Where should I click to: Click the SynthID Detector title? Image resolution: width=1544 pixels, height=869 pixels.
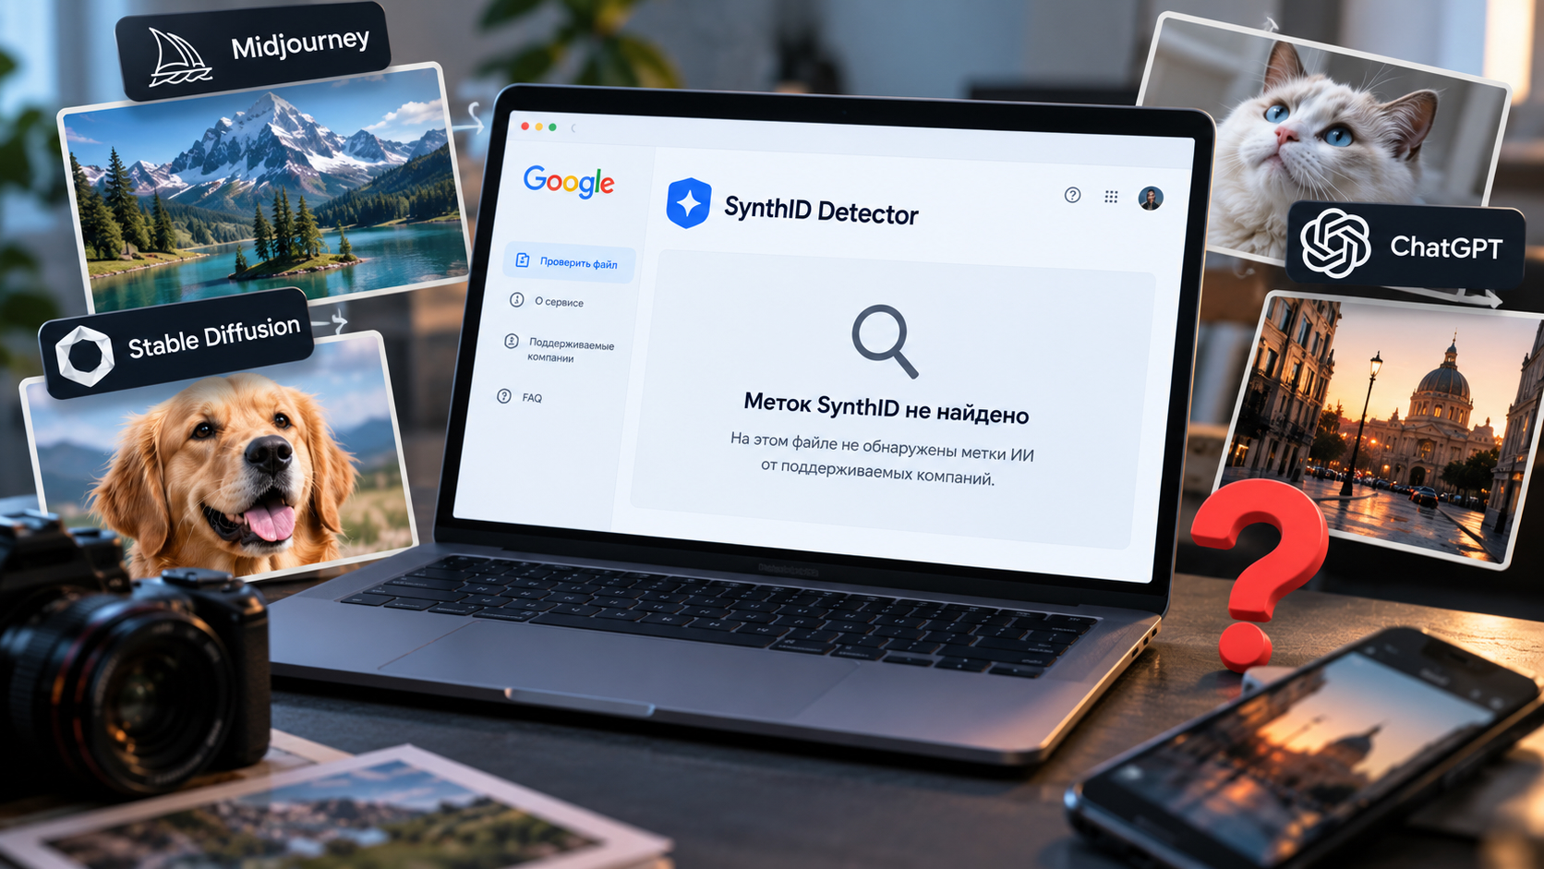821,211
